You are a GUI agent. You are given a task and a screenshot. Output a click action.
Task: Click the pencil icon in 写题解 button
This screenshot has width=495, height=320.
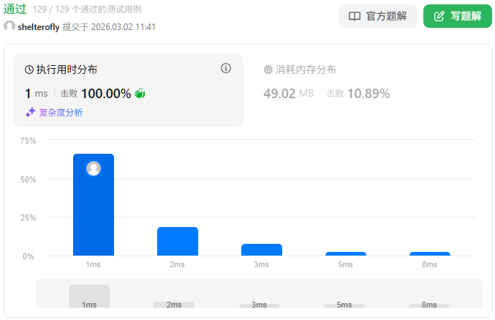439,16
